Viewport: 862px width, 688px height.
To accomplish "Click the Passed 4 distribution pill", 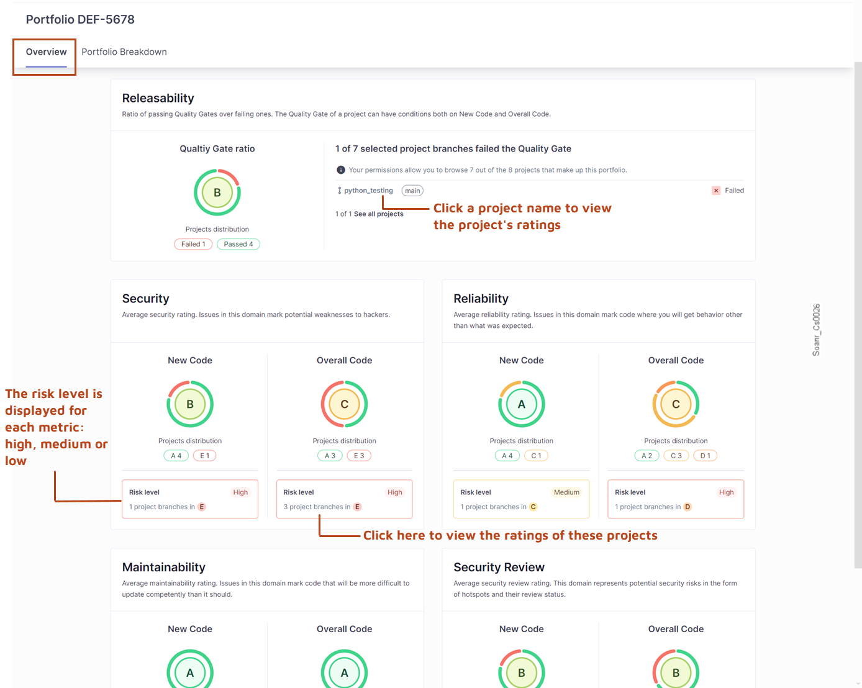I will click(238, 243).
